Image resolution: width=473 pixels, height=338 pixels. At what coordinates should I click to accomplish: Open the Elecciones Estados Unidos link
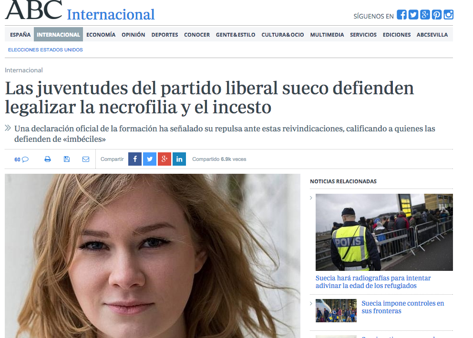pos(45,50)
